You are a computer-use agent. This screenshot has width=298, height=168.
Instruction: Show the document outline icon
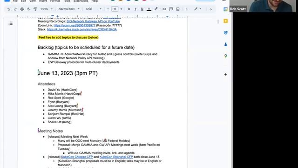[11, 23]
